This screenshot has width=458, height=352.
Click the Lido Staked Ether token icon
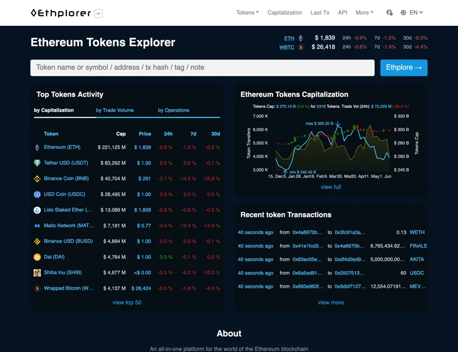pos(37,210)
